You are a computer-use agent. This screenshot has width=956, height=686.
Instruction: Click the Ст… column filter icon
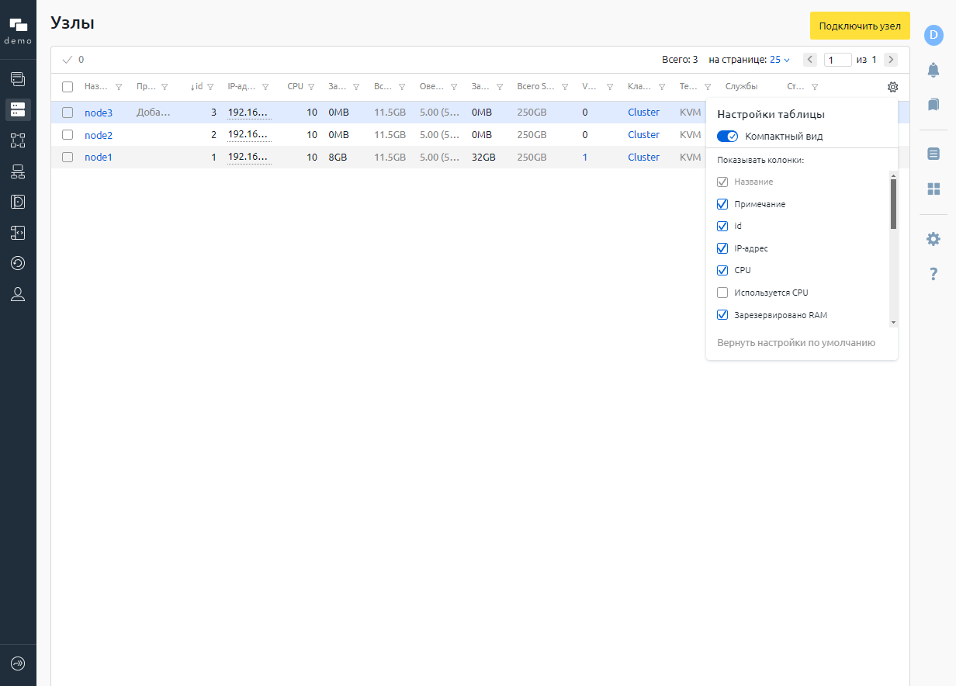(815, 87)
